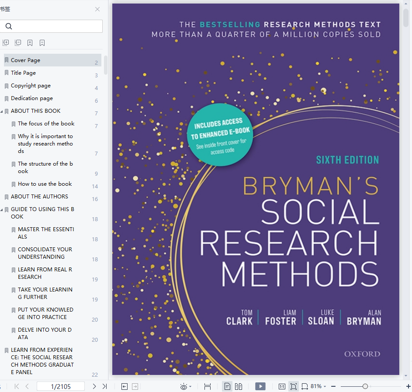Image resolution: width=412 pixels, height=392 pixels.
Task: Go to previous page arrow
Action: pyautogui.click(x=27, y=386)
